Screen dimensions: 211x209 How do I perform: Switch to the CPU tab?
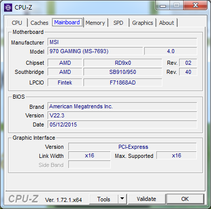pos(17,23)
